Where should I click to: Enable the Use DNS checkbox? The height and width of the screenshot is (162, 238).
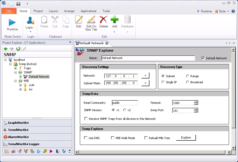click(86, 138)
